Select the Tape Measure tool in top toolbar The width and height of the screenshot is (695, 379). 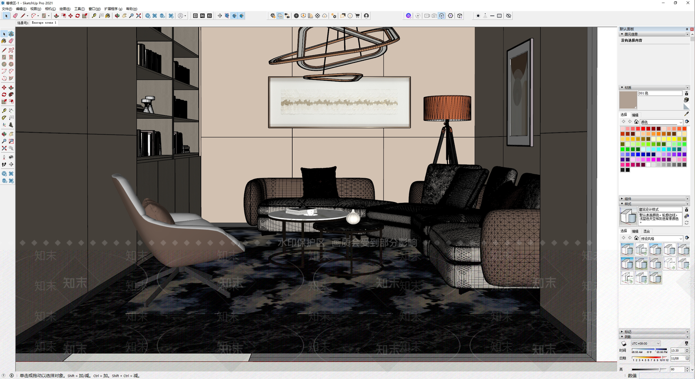(x=94, y=16)
